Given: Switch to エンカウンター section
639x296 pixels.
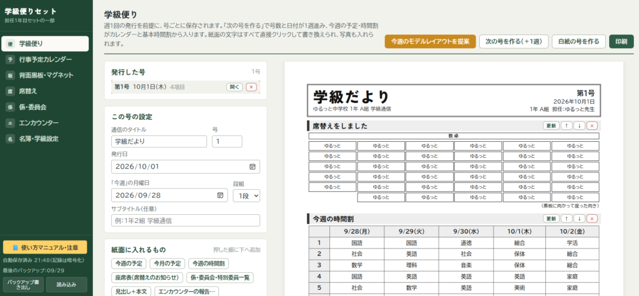Looking at the screenshot, I should [45, 123].
